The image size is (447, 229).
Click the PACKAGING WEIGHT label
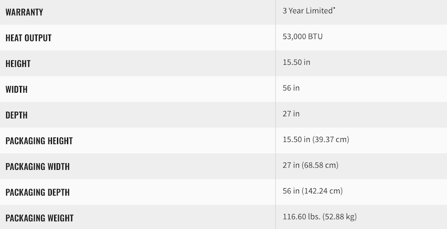(39, 218)
